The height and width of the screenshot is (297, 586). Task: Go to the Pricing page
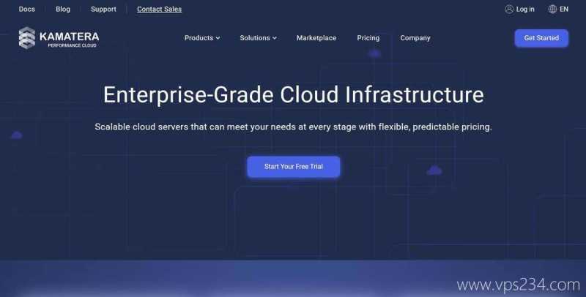tap(368, 38)
